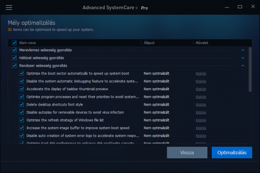Uncheck Disable autoplay for removable devices
This screenshot has height=173, width=260.
pos(22,112)
